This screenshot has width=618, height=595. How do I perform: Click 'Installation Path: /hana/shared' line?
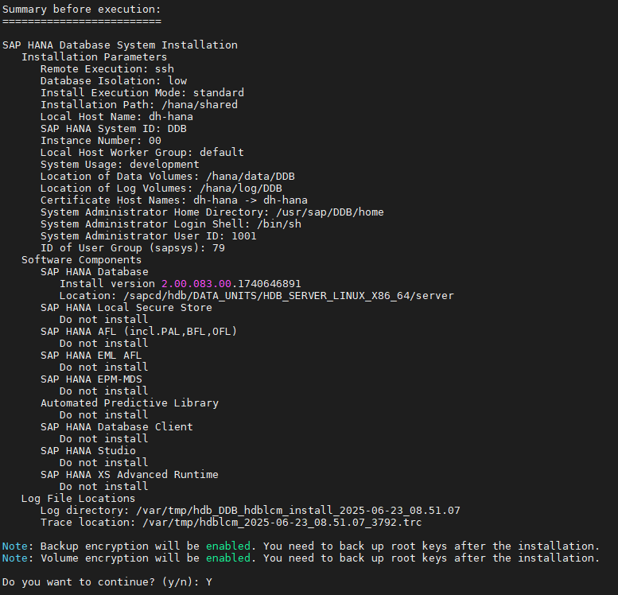(139, 104)
